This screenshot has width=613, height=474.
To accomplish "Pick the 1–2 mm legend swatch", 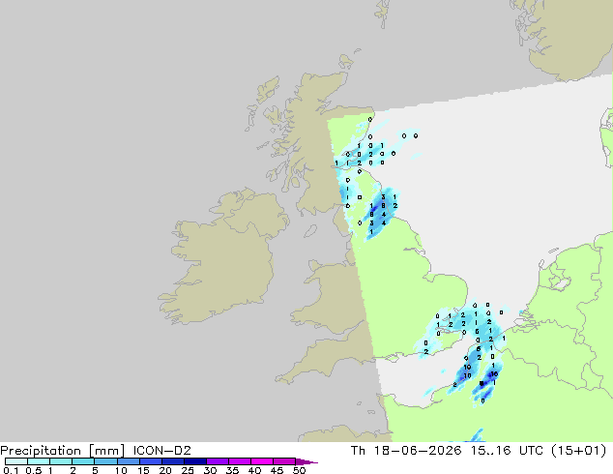I will (x=61, y=461).
